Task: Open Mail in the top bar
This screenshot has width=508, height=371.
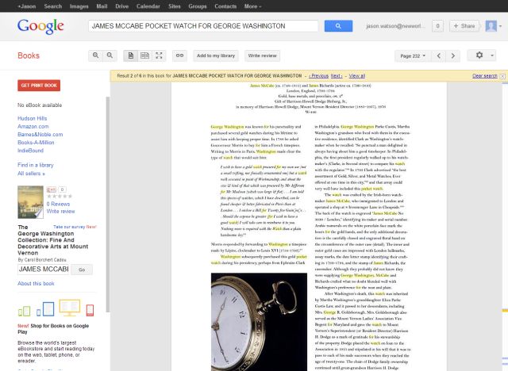Action: click(x=102, y=6)
